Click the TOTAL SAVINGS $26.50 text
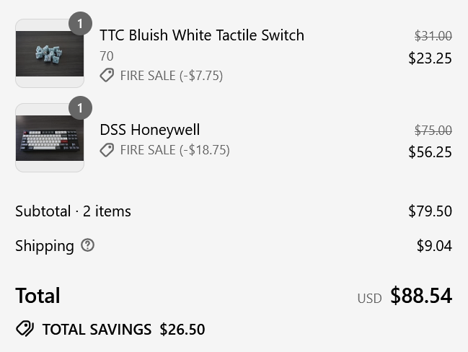 click(x=123, y=330)
